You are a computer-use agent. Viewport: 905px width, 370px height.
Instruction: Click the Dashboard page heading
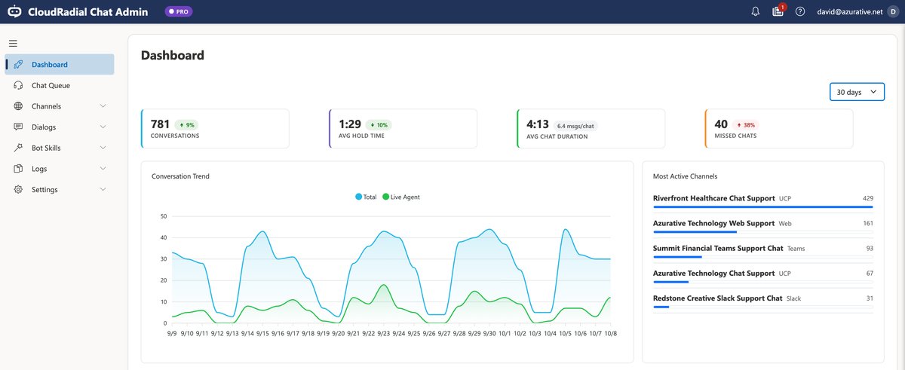[x=173, y=55]
